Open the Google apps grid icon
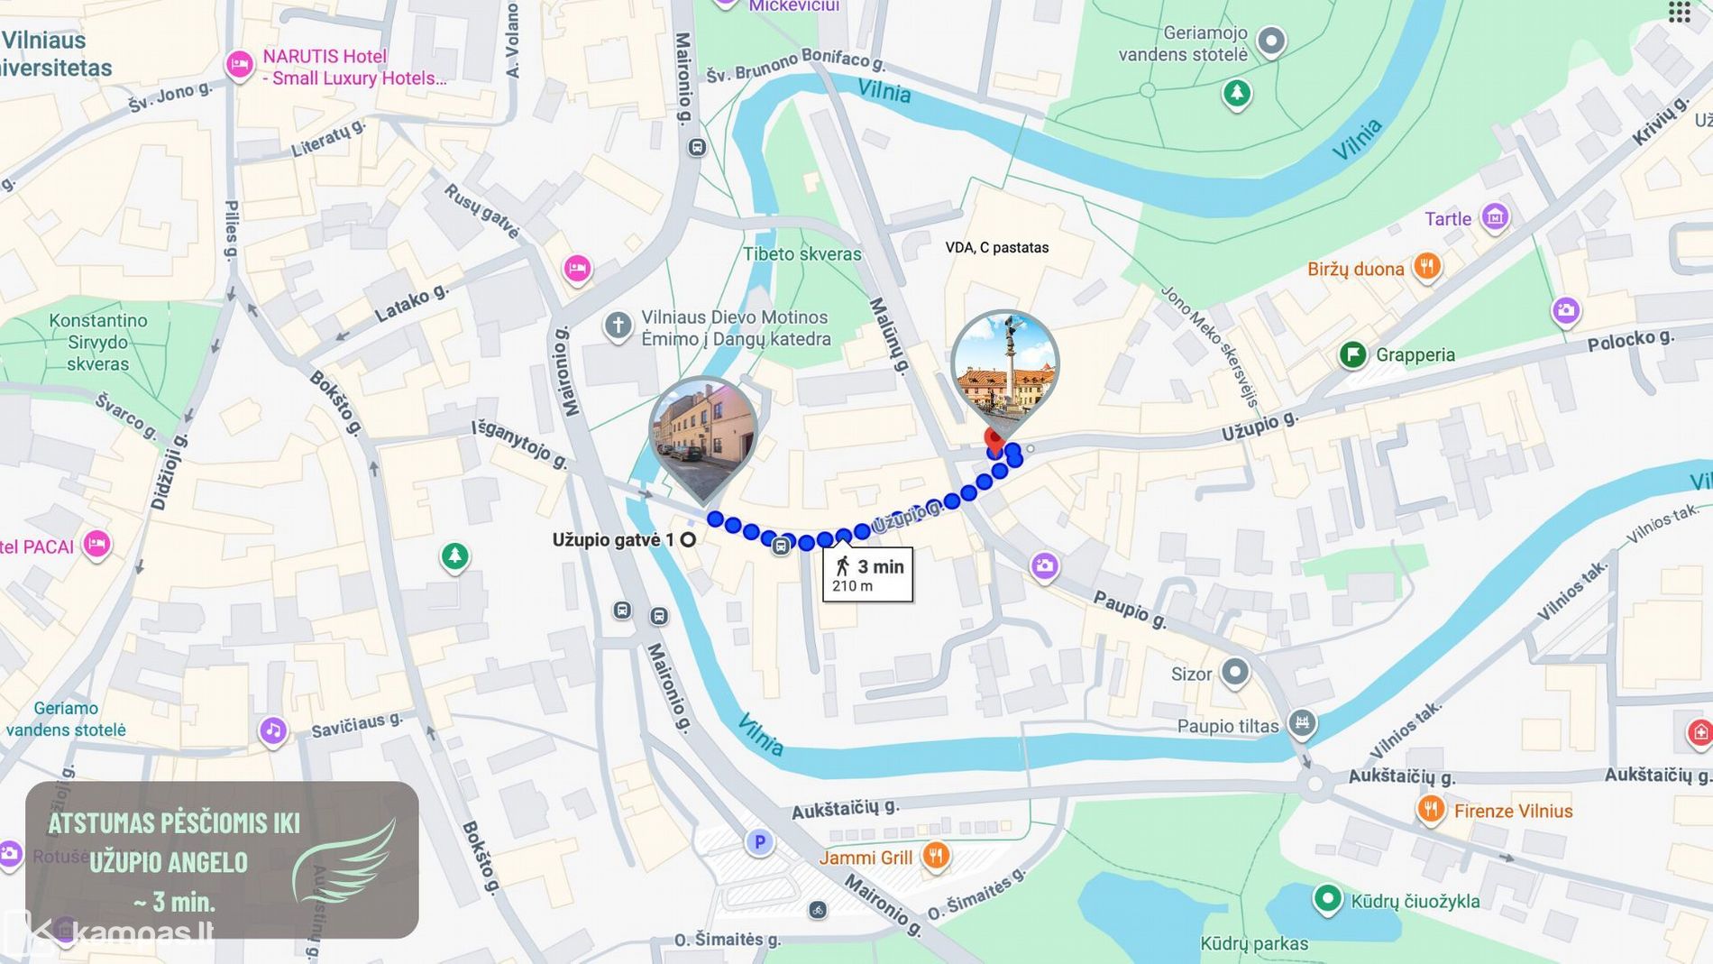Viewport: 1713px width, 964px height. (x=1679, y=12)
